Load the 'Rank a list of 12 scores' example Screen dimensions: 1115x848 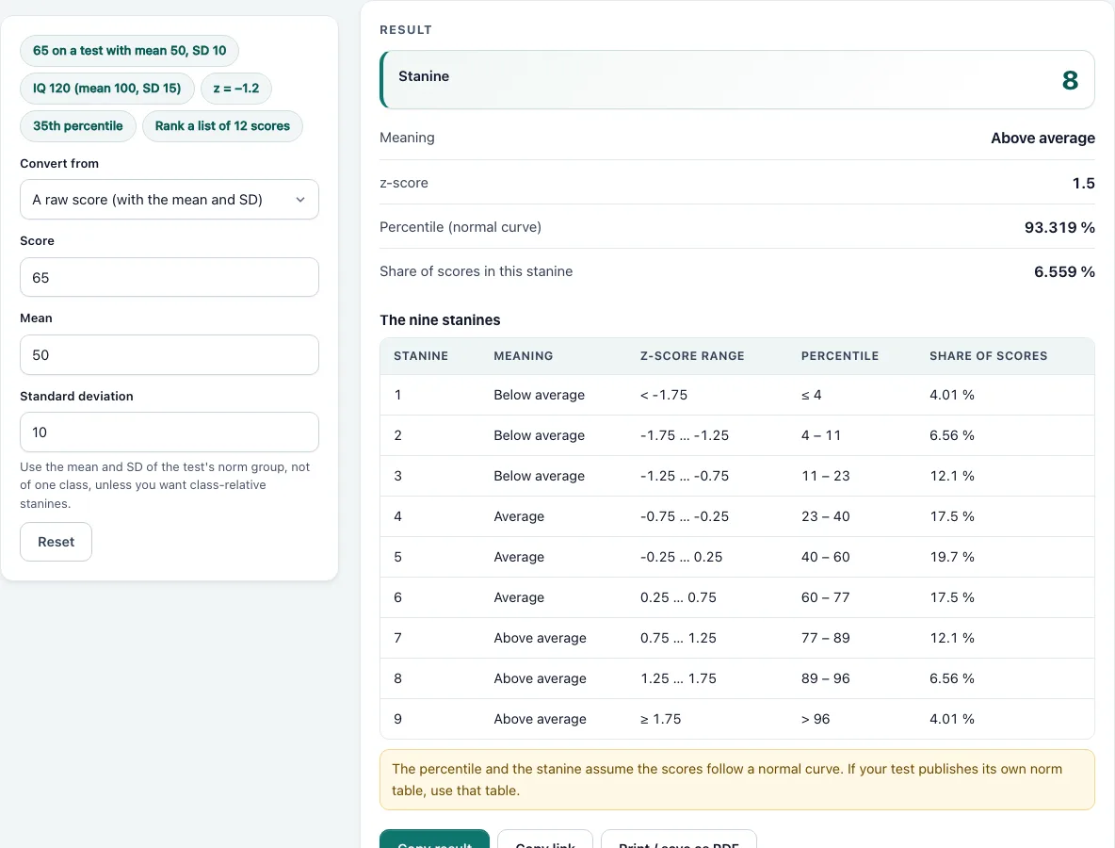[222, 126]
